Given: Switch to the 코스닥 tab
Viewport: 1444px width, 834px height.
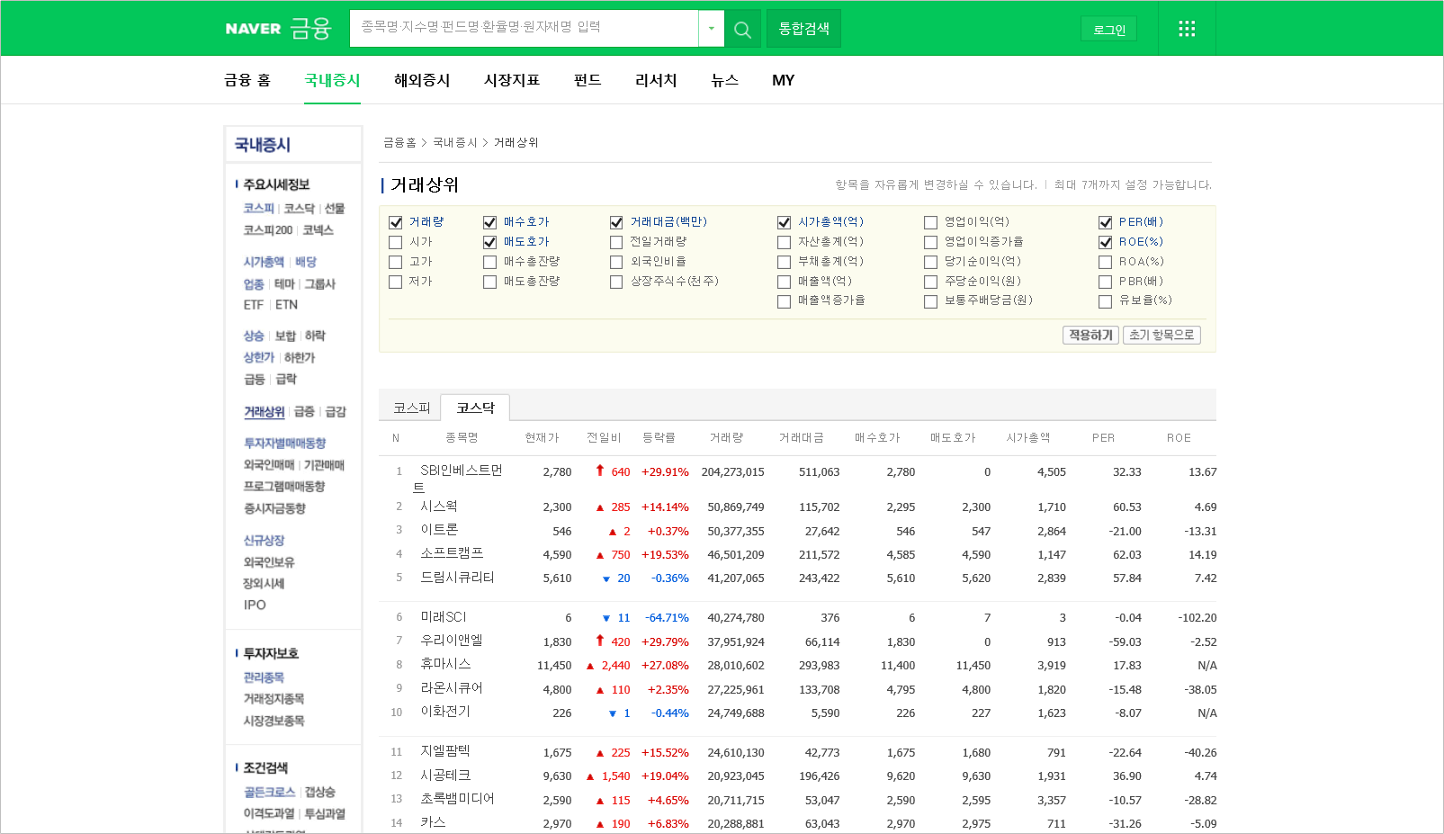Looking at the screenshot, I should pos(475,408).
